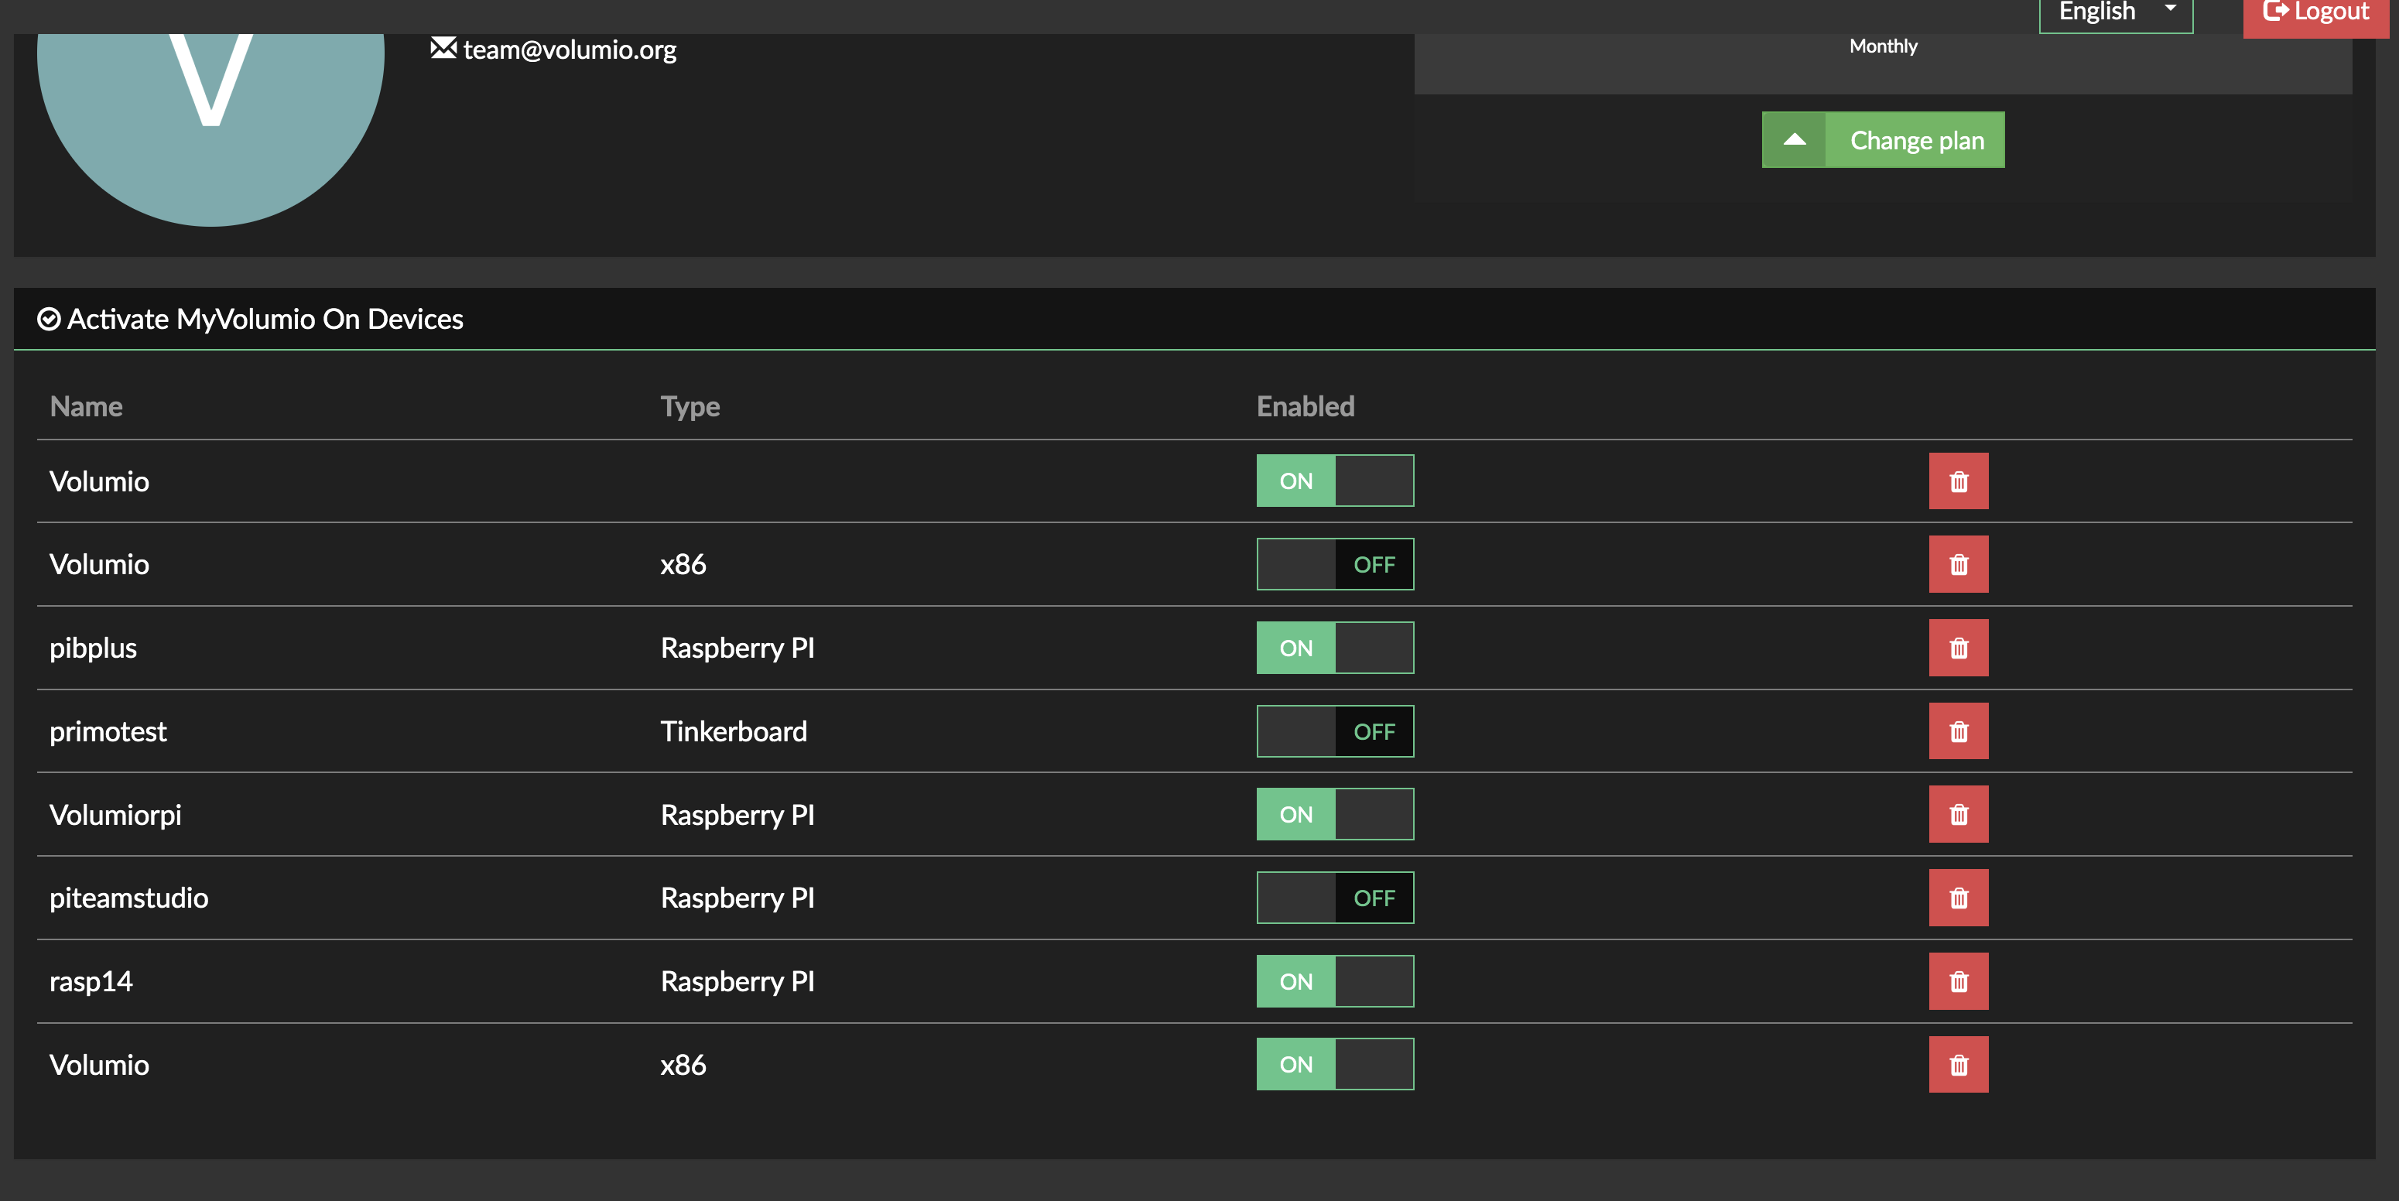The width and height of the screenshot is (2399, 1201).
Task: Switch off the rasp14 enabled toggle
Action: tap(1333, 981)
